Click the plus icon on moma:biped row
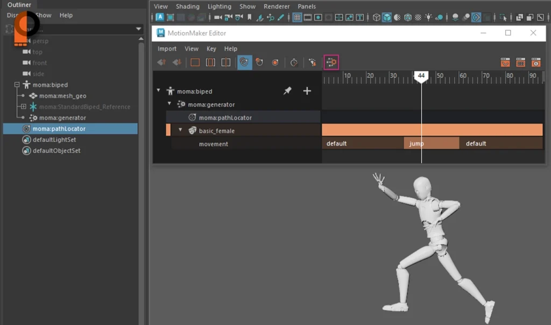Image resolution: width=551 pixels, height=325 pixels. 307,91
